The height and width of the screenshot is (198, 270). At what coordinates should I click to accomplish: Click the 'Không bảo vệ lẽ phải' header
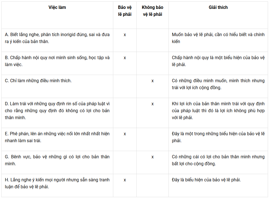(x=152, y=11)
